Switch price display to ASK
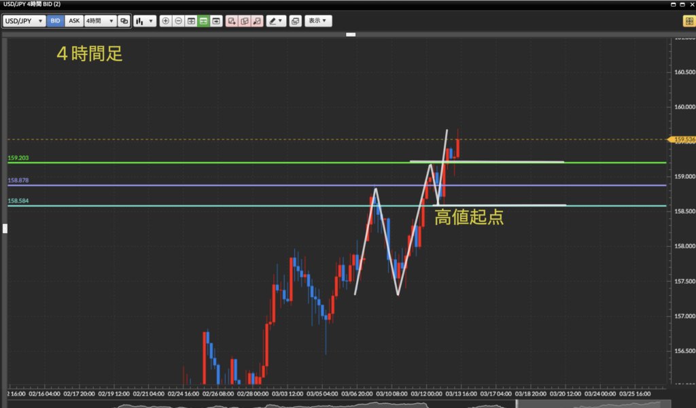696x408 pixels. pyautogui.click(x=74, y=21)
